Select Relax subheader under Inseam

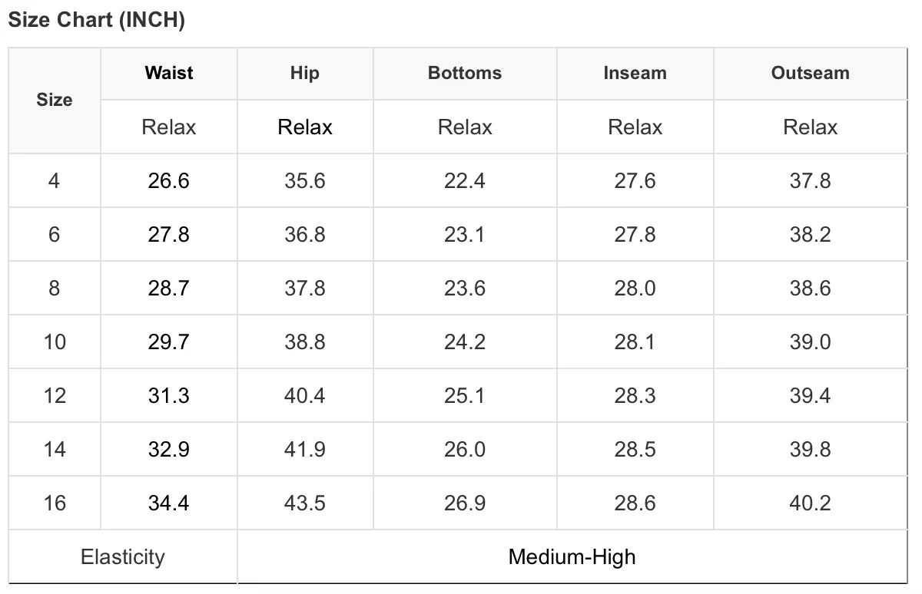(x=635, y=127)
